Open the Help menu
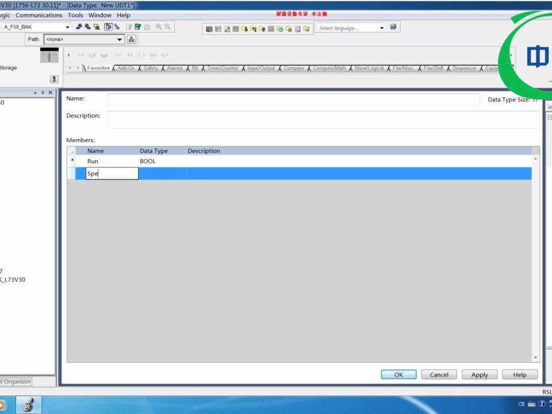 click(x=124, y=15)
